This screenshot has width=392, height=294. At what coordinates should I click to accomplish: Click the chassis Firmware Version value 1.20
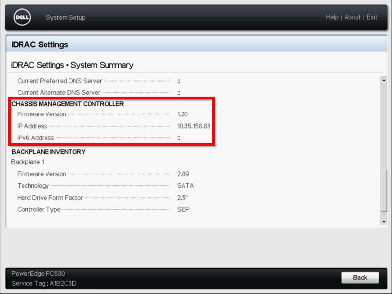[x=183, y=114]
